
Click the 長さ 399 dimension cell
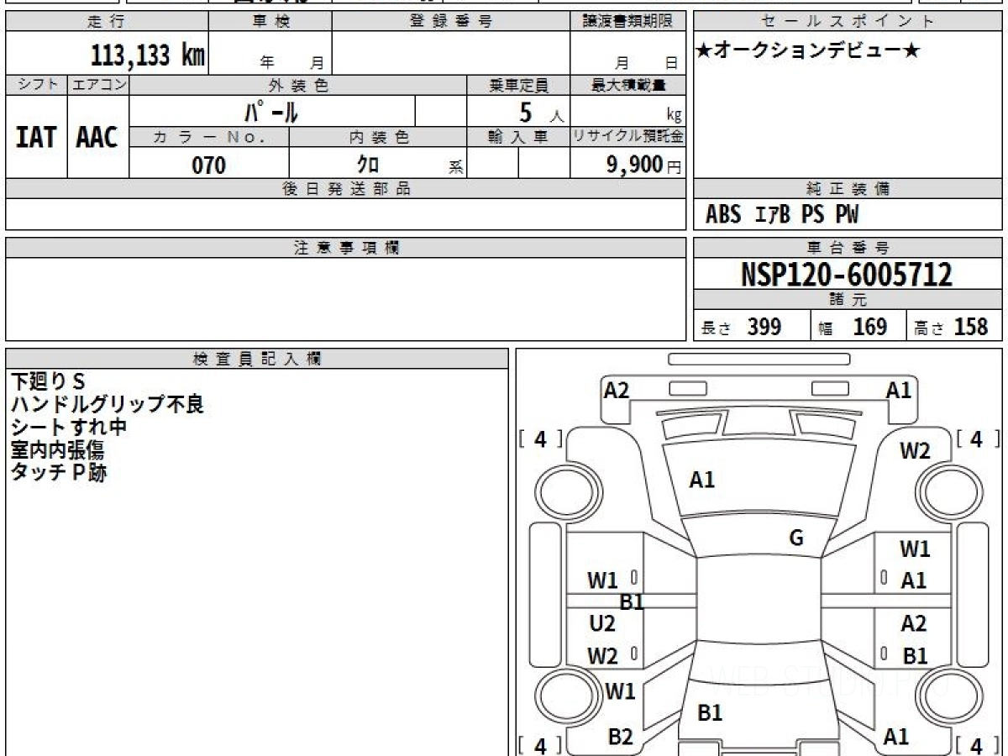pos(752,326)
